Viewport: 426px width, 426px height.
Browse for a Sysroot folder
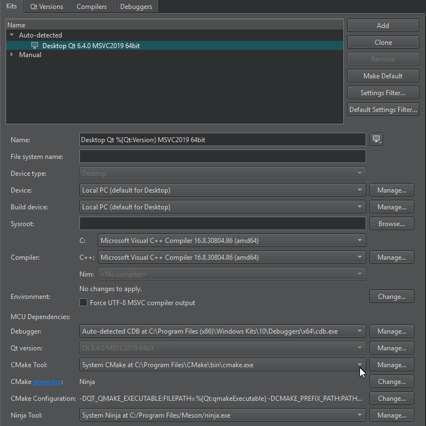(x=391, y=224)
